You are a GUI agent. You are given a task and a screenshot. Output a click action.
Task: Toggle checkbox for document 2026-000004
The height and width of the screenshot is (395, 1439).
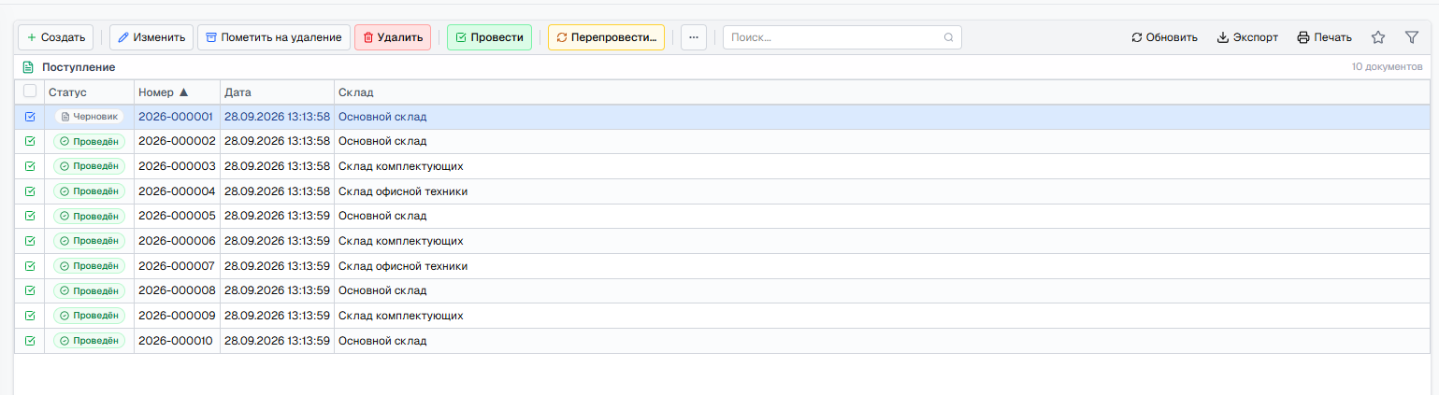pos(30,191)
